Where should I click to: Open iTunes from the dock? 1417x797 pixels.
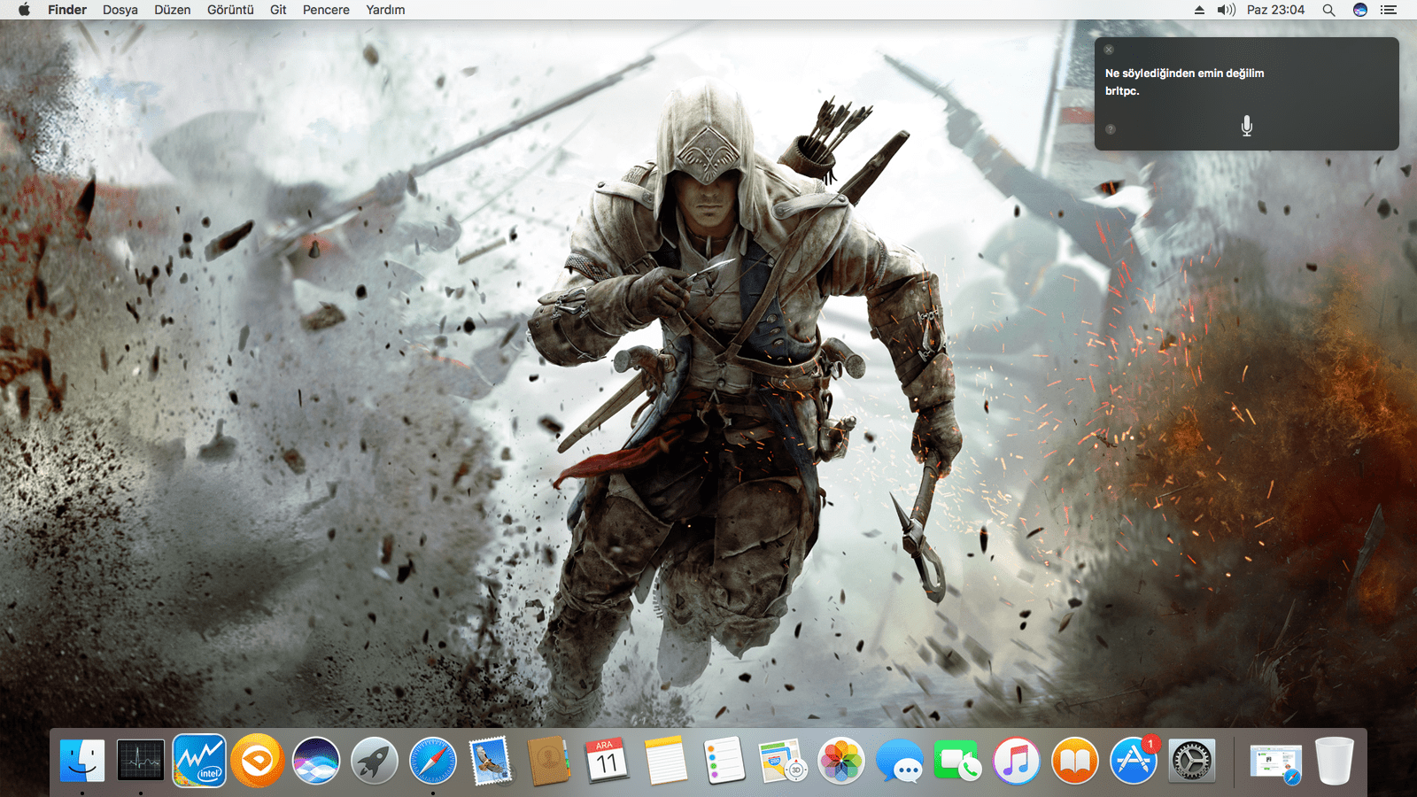point(1016,761)
